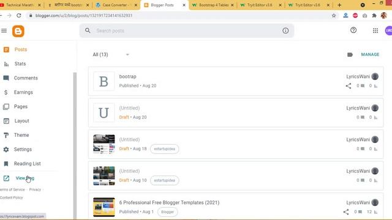Click the browser address bar URL
Screen dimensions: 392x220
pos(84,15)
